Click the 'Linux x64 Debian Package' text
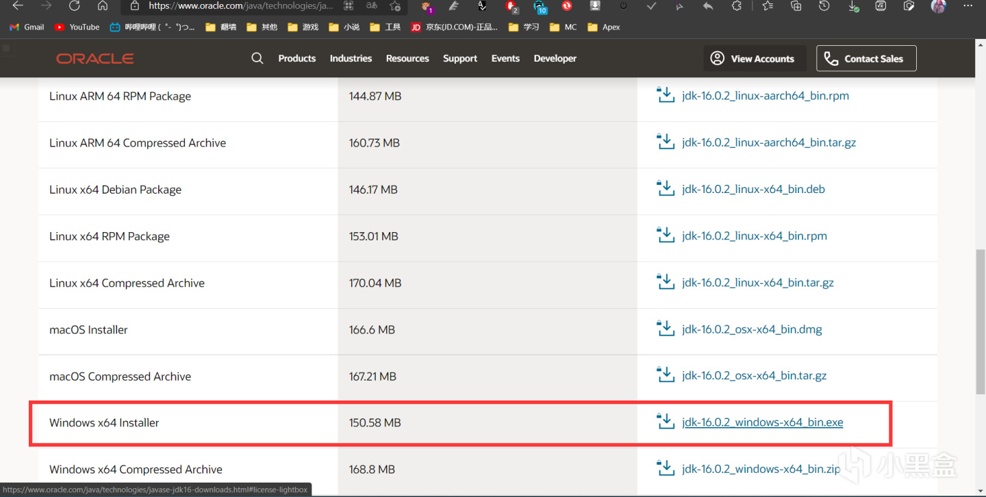The height and width of the screenshot is (497, 986). coord(115,189)
